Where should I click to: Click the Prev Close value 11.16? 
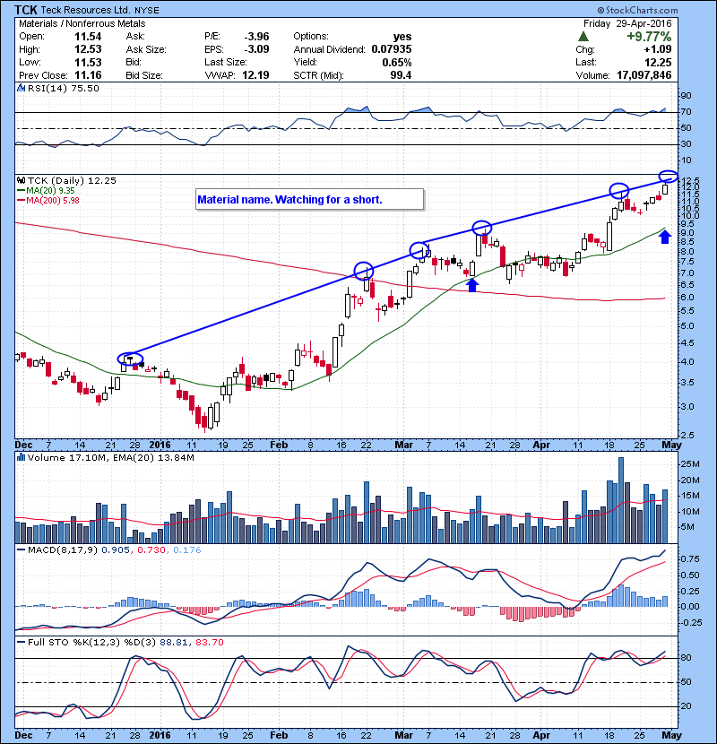[88, 75]
